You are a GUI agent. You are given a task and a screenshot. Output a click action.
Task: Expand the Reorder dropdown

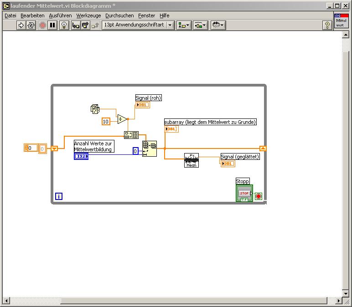218,25
